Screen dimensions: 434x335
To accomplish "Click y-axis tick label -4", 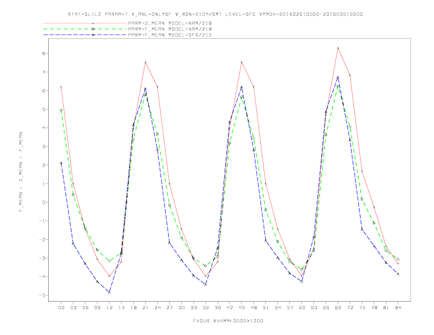I will (x=42, y=276).
